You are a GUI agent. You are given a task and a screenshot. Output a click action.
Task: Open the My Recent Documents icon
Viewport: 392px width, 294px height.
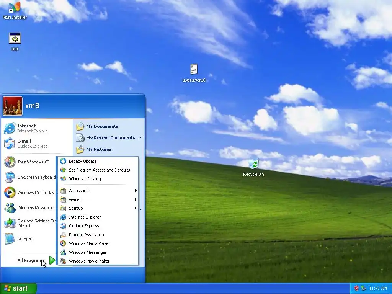(80, 138)
